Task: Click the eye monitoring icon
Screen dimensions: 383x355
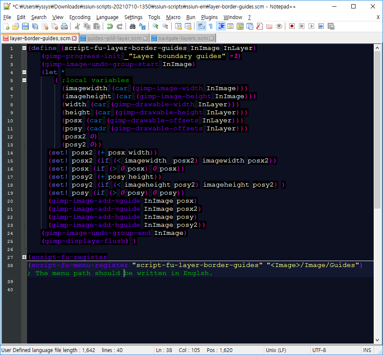Action: 279,26
